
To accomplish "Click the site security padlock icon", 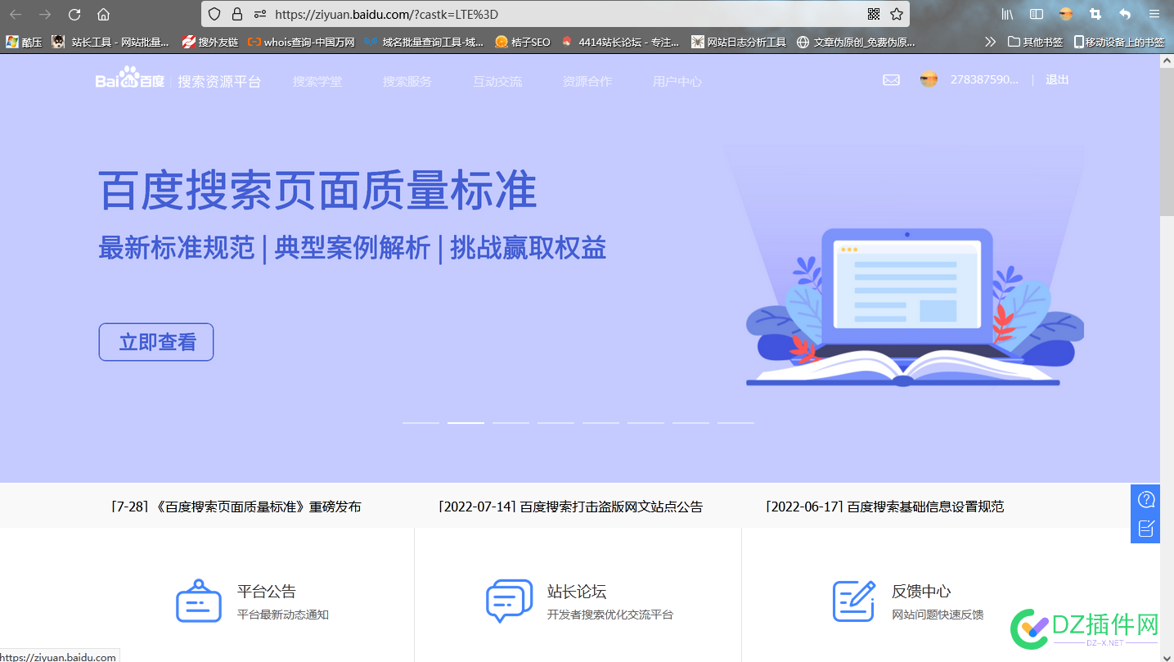I will (237, 14).
